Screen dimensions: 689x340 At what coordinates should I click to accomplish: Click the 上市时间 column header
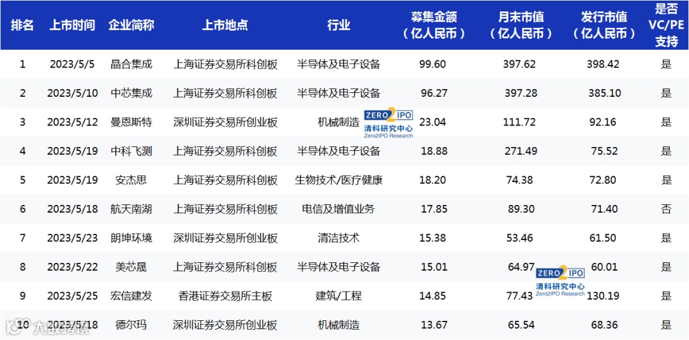[73, 25]
